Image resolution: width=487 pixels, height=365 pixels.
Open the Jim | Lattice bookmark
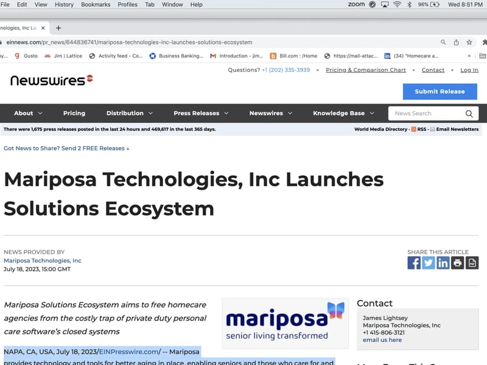pos(63,56)
